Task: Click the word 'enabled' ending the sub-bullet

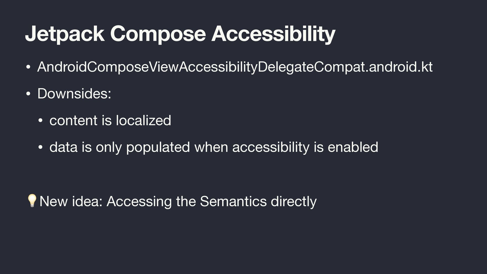Action: 353,147
